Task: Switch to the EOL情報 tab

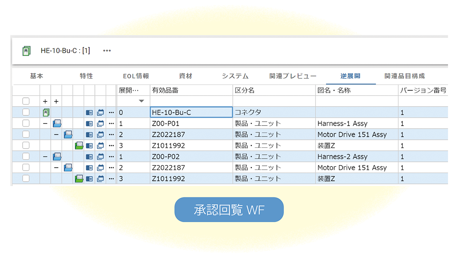Action: point(136,76)
